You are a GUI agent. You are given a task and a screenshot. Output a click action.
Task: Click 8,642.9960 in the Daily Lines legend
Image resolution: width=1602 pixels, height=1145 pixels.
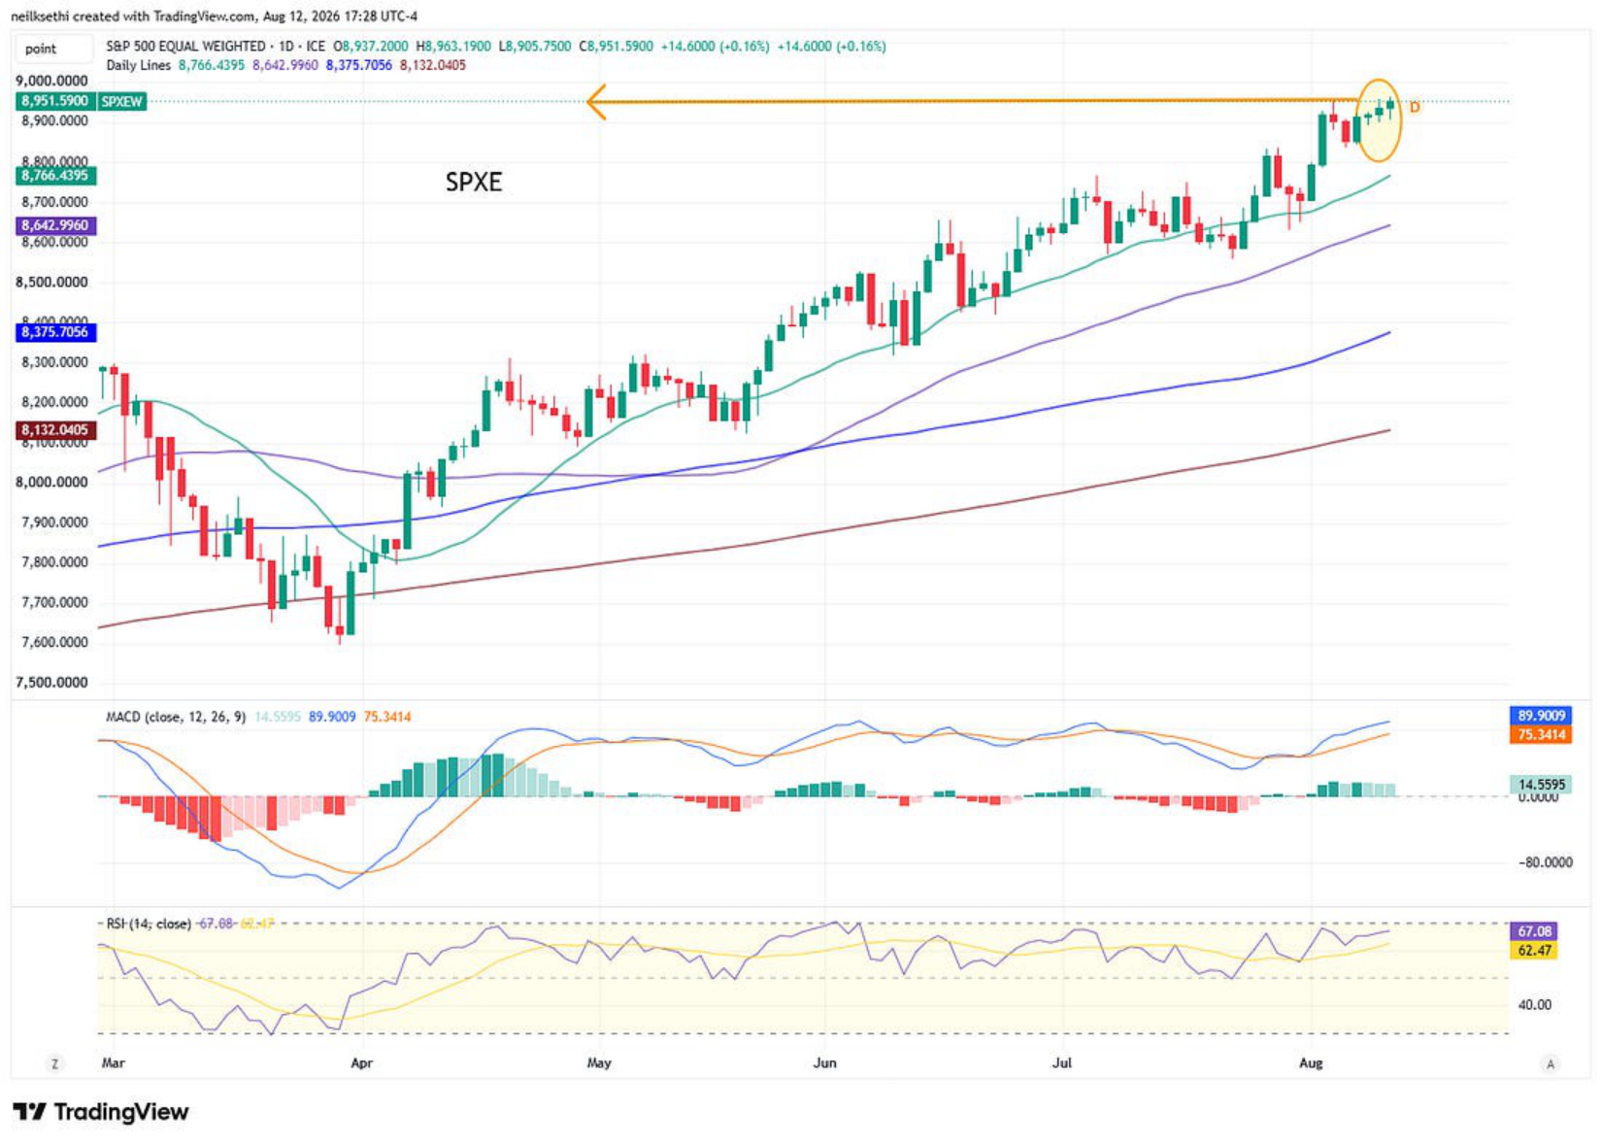285,65
